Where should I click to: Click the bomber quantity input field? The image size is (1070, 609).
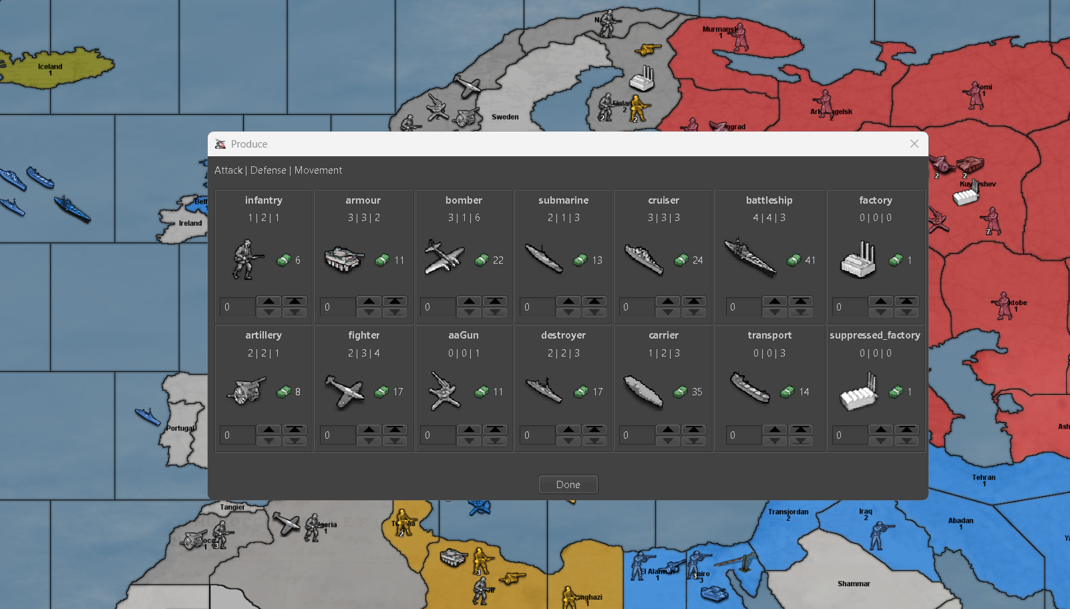[438, 307]
